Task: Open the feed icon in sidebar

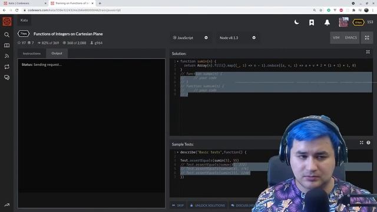Action: pyautogui.click(x=6, y=56)
